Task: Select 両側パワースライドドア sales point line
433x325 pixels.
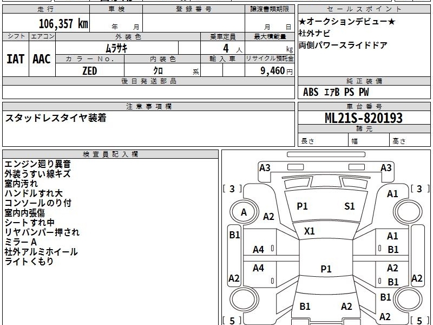Action: point(343,45)
